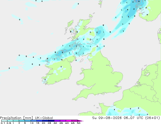Viewport: 161px width, 124px height.
Task: Click the 0.1–0.5 mm legend color box
Action: coord(4,121)
